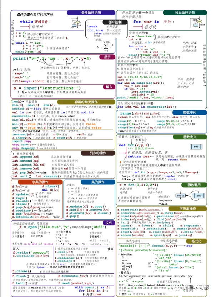
Task: Select the 容器的常见操作 section heading
Action: pos(86,102)
